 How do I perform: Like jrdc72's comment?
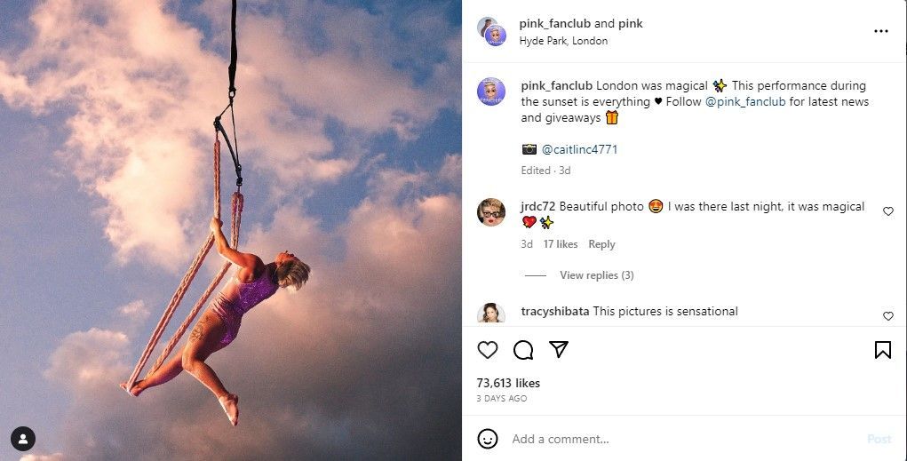[887, 211]
